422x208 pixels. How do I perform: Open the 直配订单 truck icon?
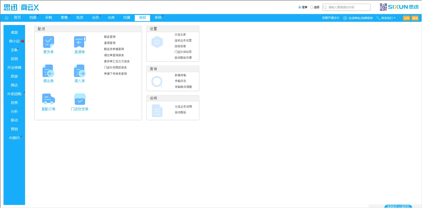click(x=49, y=99)
